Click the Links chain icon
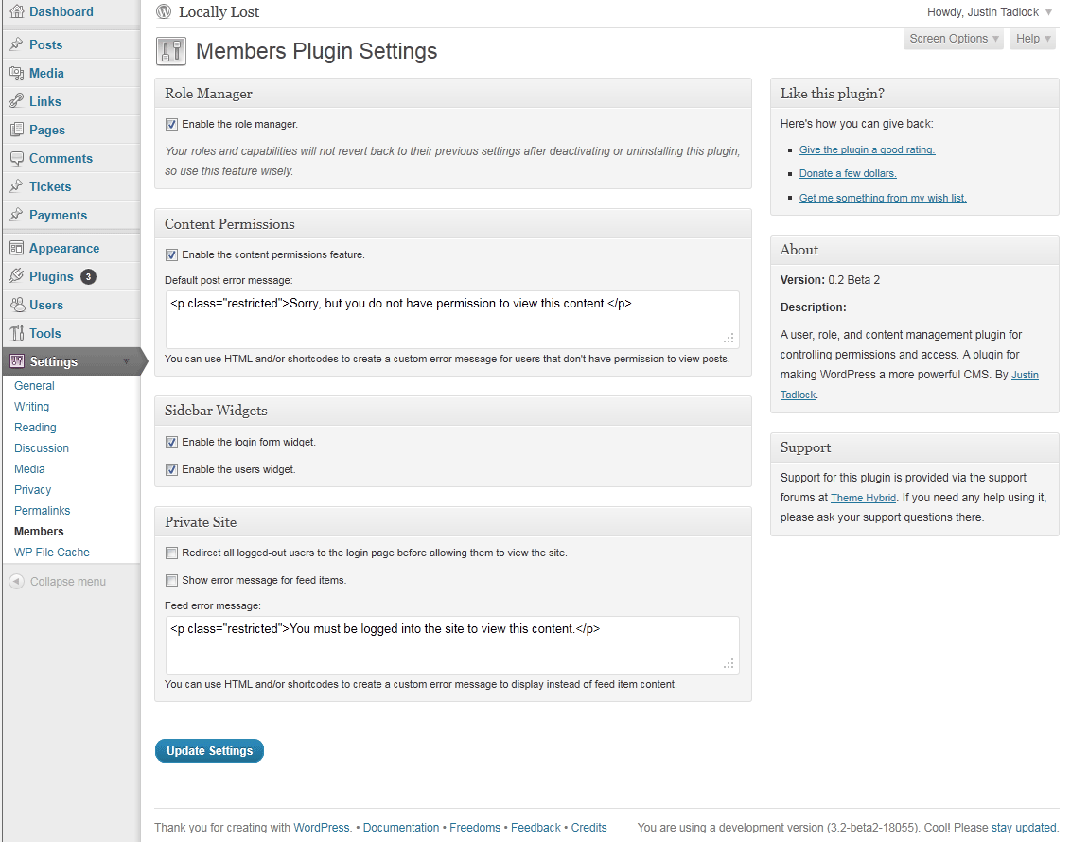The height and width of the screenshot is (842, 1071). [x=16, y=101]
